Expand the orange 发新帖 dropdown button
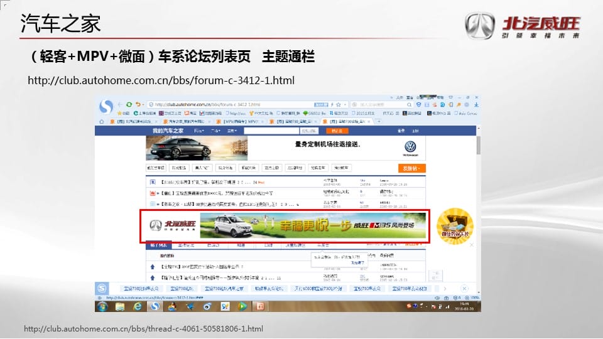 [x=411, y=168]
